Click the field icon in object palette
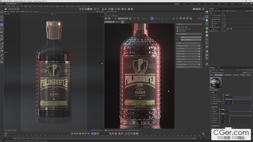The image size is (253, 142). pos(207,47)
